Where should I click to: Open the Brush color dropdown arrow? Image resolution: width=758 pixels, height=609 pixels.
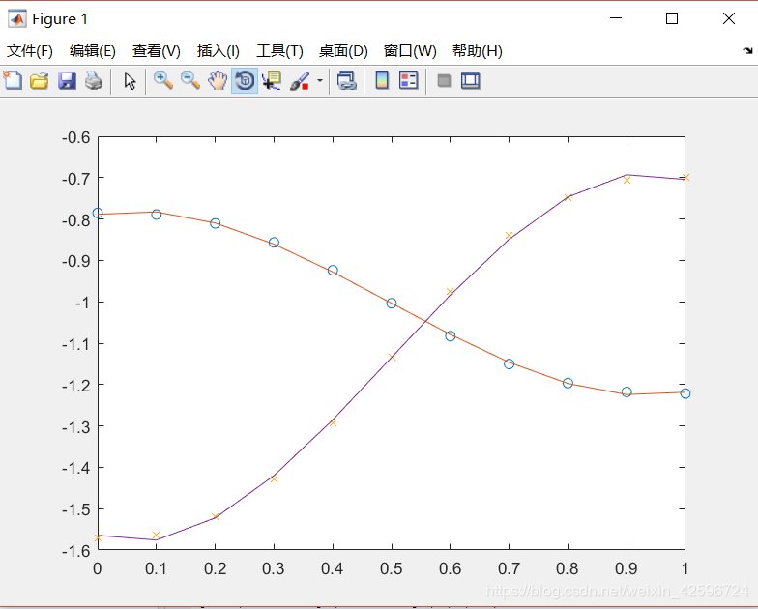[x=319, y=81]
